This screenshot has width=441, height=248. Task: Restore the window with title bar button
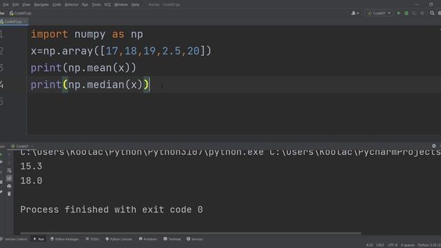[x=431, y=5]
